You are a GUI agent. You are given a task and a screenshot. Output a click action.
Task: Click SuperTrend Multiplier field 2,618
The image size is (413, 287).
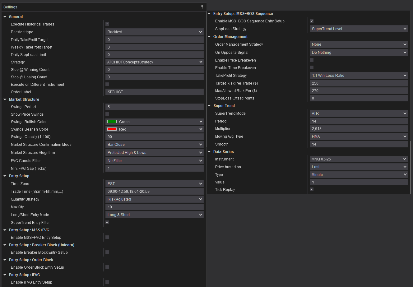click(359, 129)
